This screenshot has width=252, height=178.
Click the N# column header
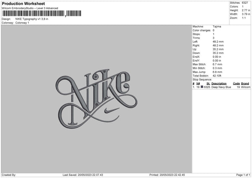[198, 84]
